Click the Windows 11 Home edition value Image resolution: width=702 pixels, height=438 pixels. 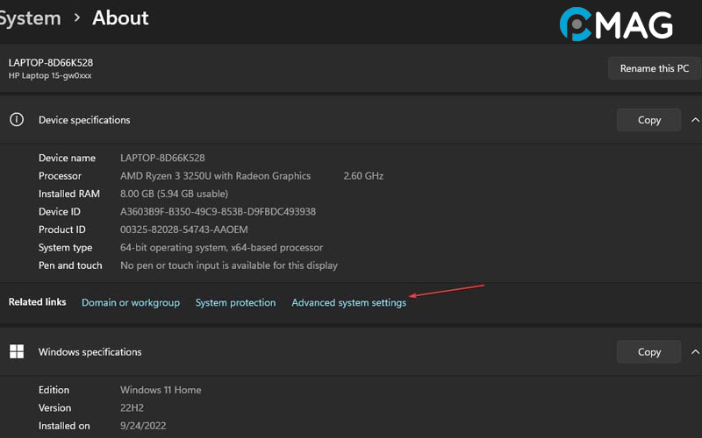pyautogui.click(x=161, y=390)
